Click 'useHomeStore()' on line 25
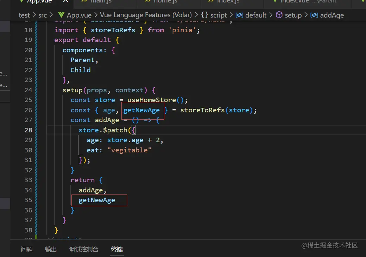The height and width of the screenshot is (257, 366). 156,100
